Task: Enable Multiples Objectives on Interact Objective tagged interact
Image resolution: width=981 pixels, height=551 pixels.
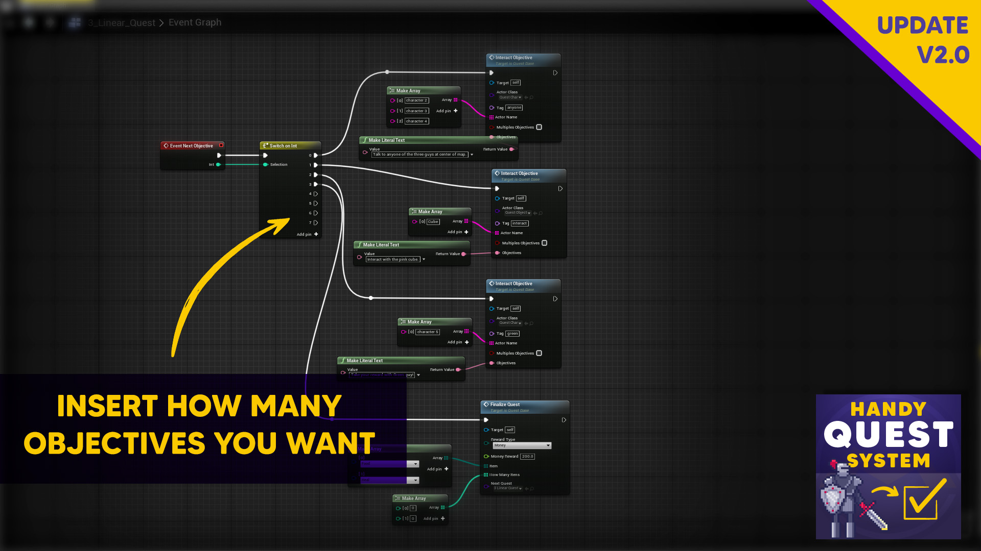Action: tap(545, 243)
